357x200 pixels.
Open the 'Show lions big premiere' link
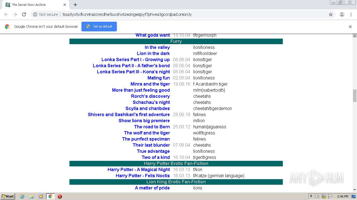[x=144, y=121]
